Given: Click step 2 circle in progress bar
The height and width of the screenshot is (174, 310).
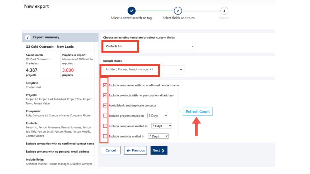Looking at the screenshot, I should click(x=178, y=11).
